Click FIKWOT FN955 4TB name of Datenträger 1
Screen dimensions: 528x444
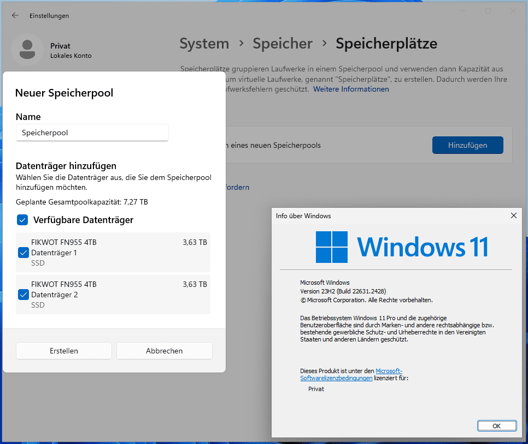pyautogui.click(x=64, y=242)
